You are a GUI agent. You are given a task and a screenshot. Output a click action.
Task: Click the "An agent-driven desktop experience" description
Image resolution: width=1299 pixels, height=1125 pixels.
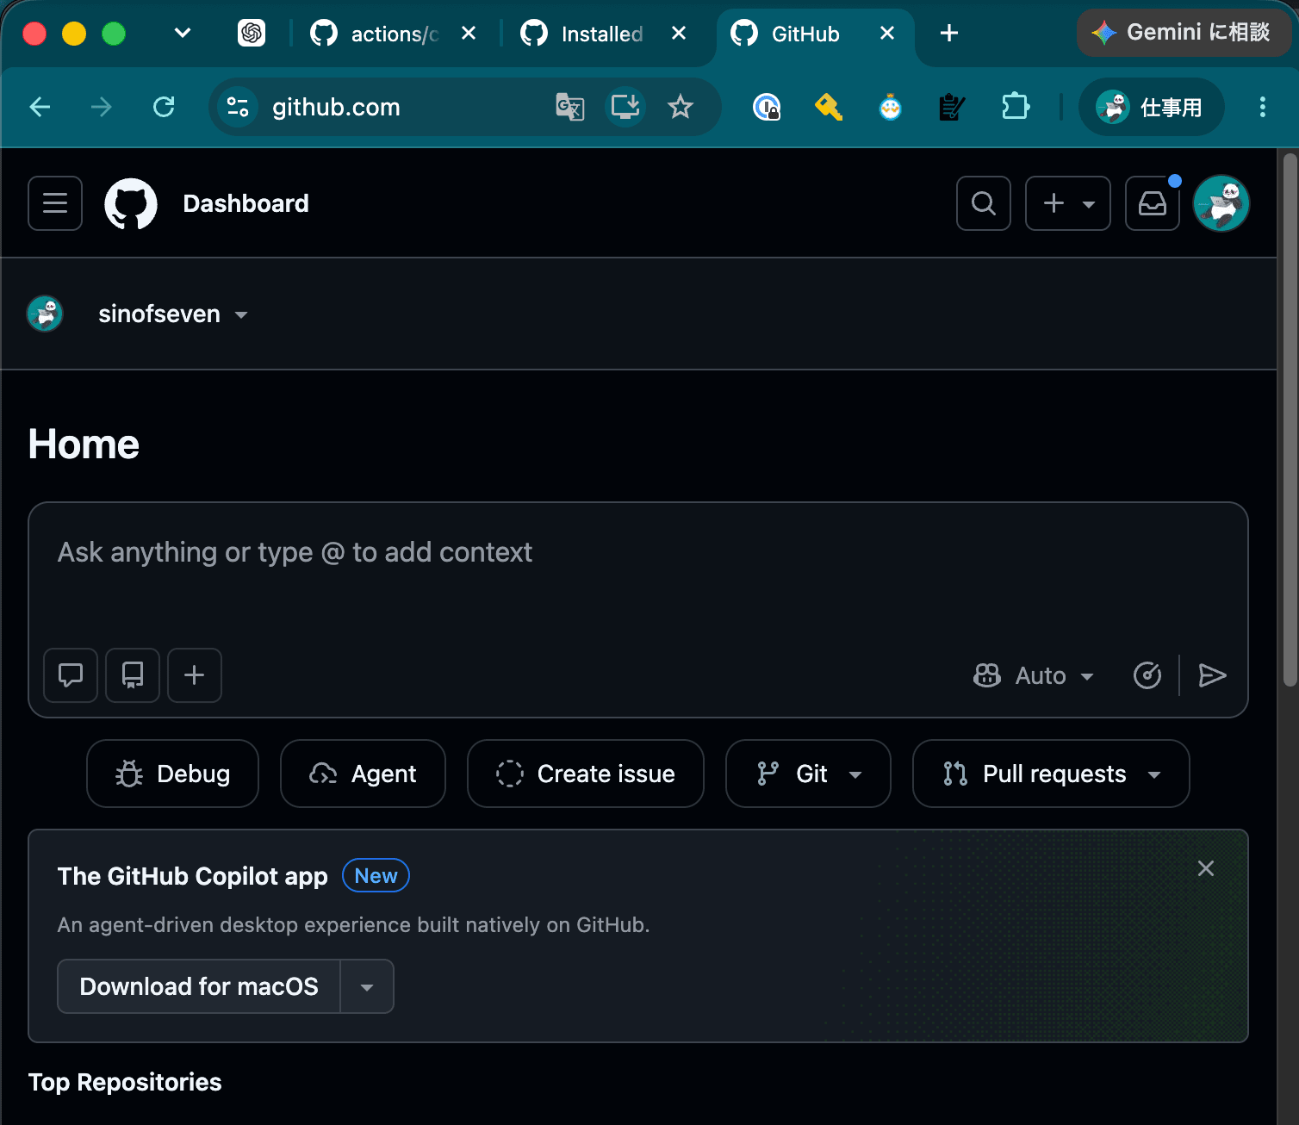353,925
